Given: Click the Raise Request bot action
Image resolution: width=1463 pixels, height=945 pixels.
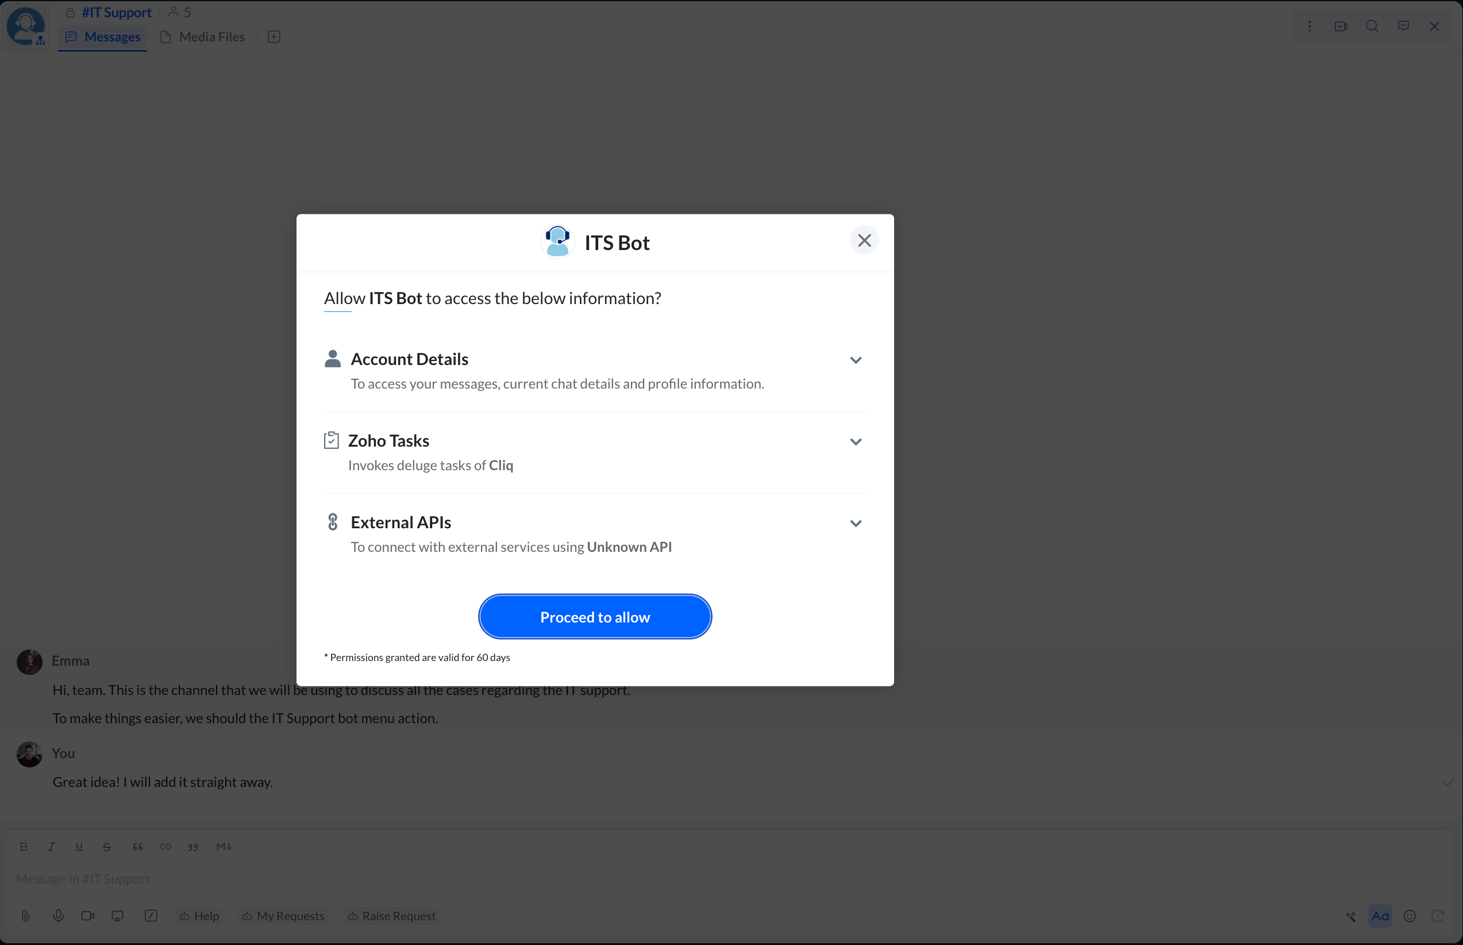Looking at the screenshot, I should 391,916.
